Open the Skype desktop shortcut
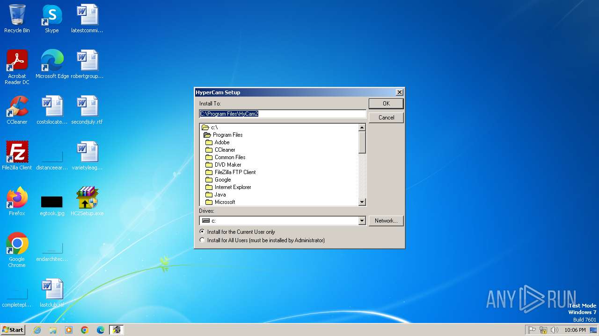 click(52, 19)
